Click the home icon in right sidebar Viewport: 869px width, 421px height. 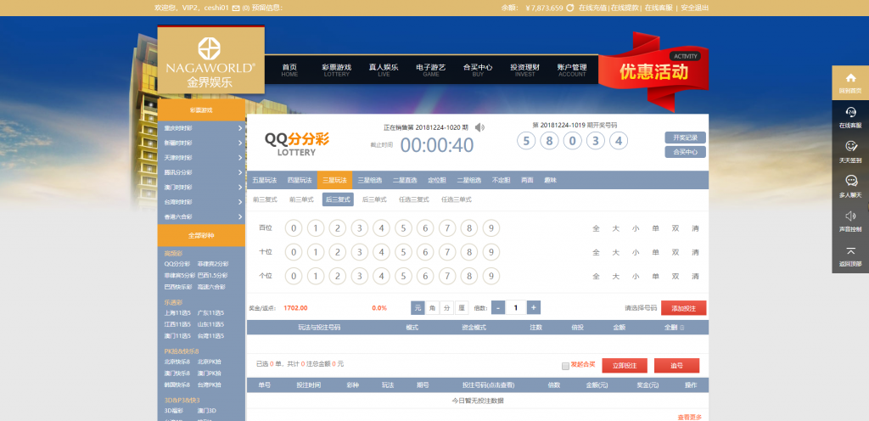point(849,79)
